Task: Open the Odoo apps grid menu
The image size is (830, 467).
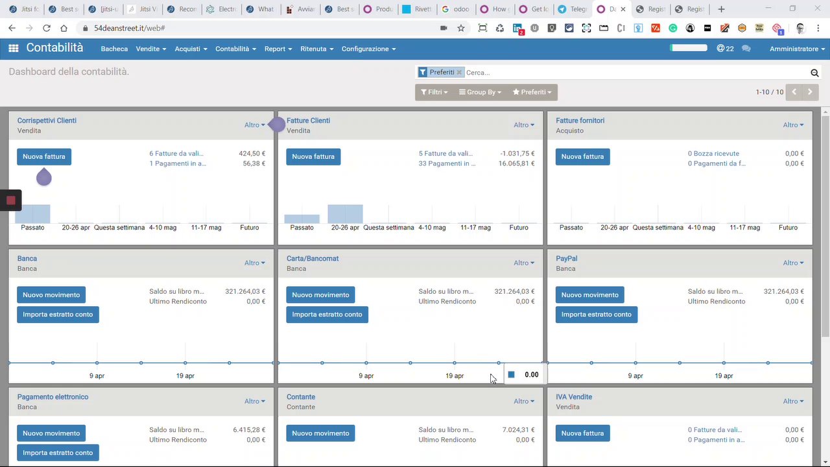Action: pyautogui.click(x=13, y=49)
